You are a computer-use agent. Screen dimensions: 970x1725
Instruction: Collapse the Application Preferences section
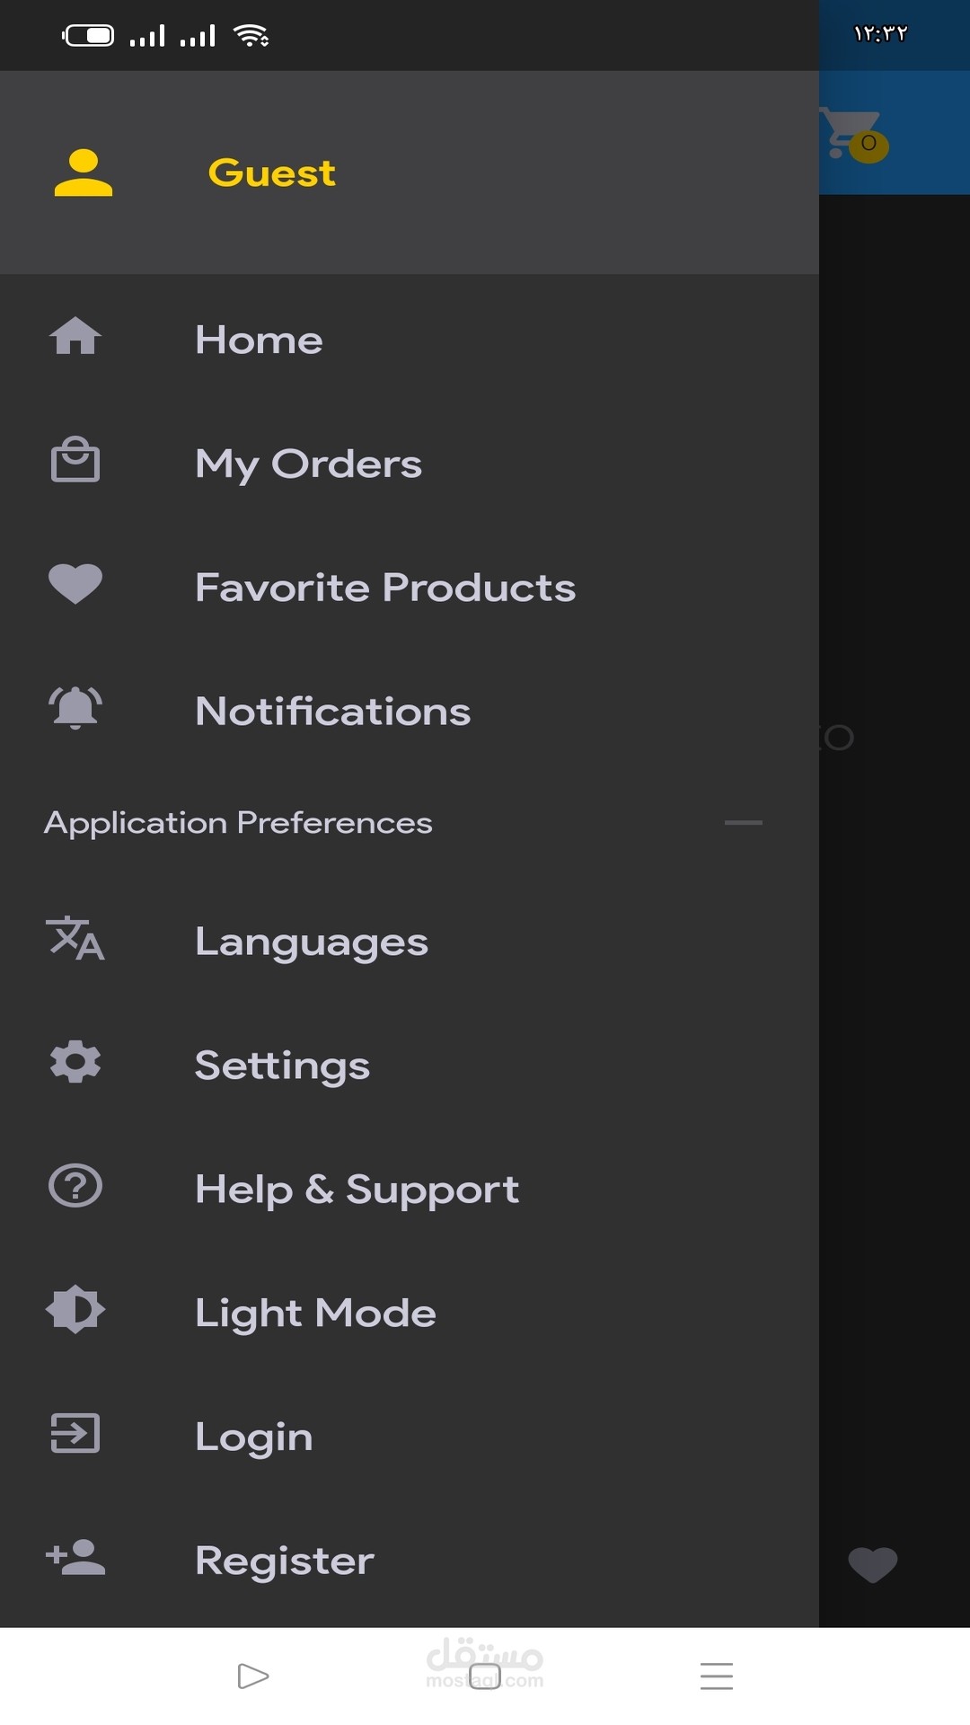click(743, 822)
